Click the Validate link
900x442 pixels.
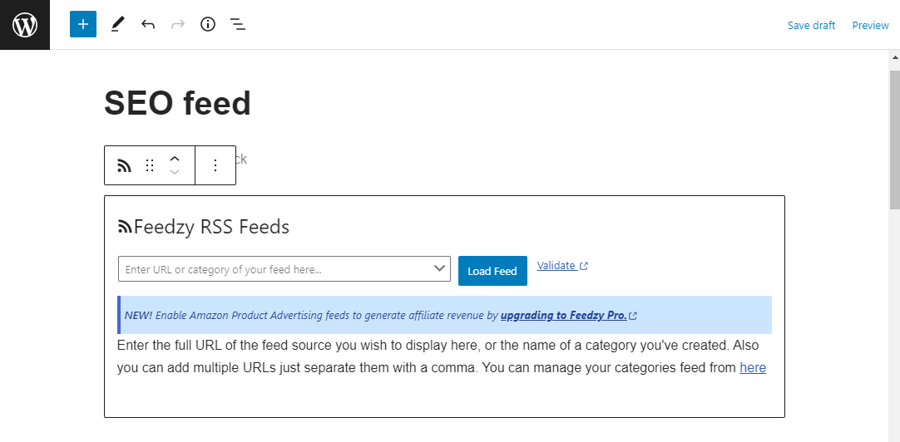556,266
